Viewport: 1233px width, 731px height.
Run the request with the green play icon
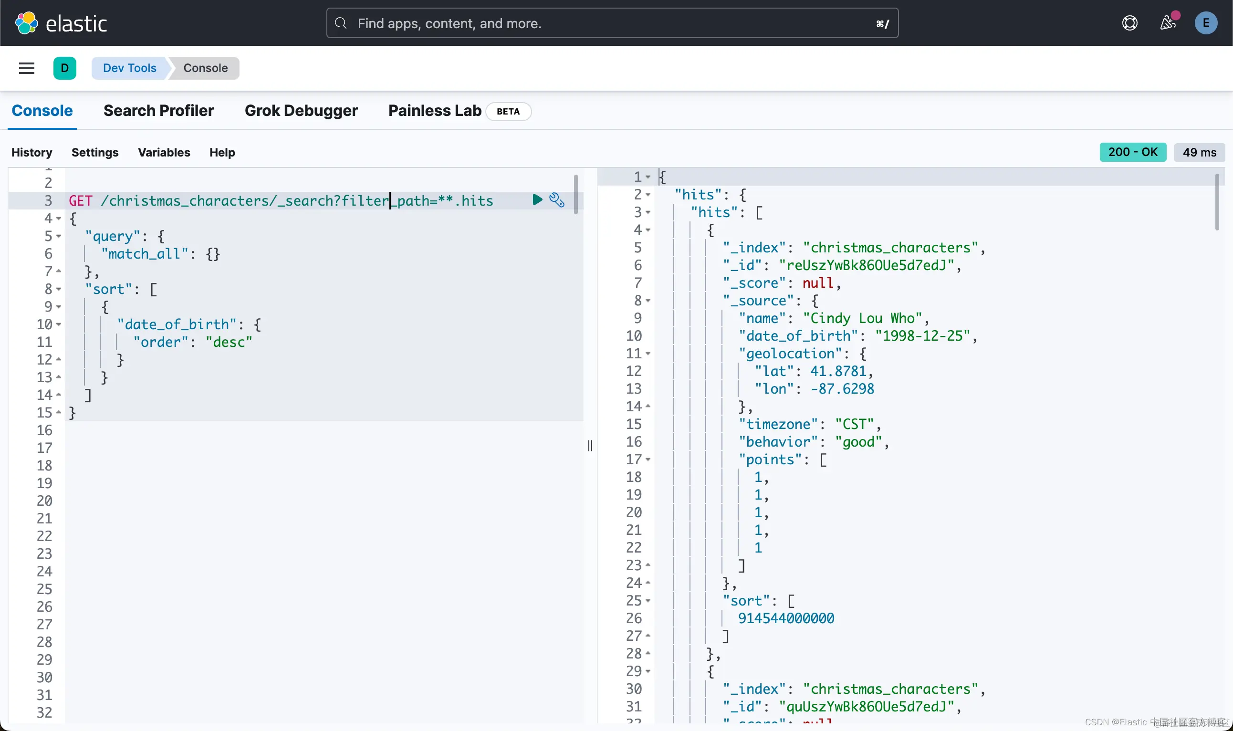537,199
